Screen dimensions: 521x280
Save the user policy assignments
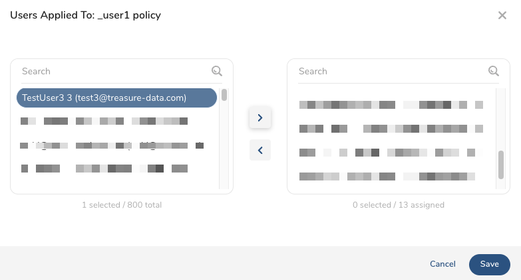click(x=489, y=264)
